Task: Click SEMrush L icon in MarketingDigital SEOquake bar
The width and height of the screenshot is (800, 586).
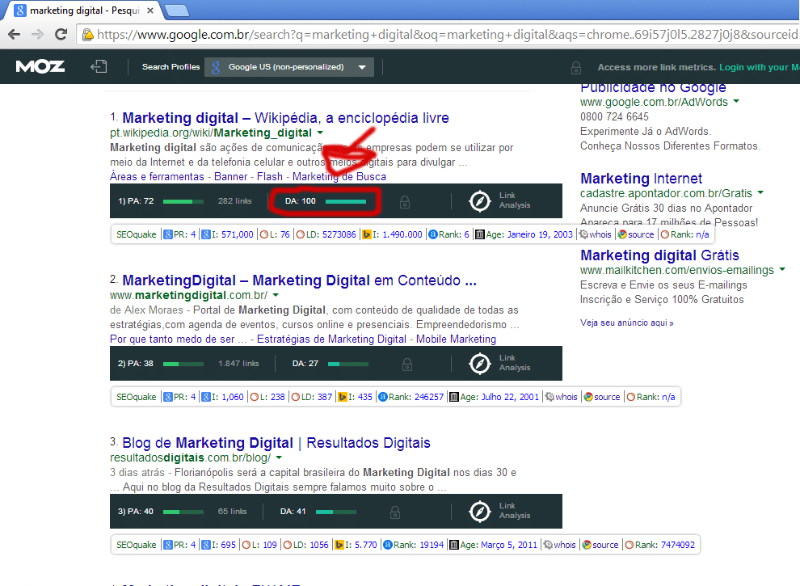Action: click(254, 397)
